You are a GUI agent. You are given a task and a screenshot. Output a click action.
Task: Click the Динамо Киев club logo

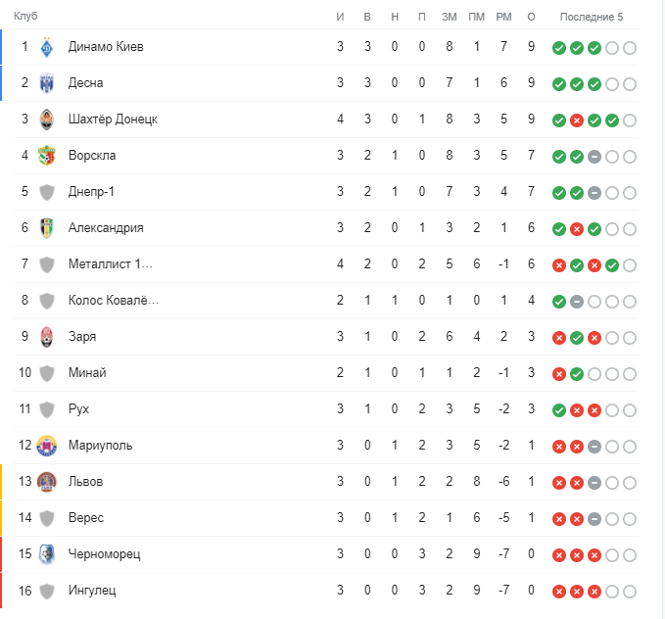pos(47,47)
